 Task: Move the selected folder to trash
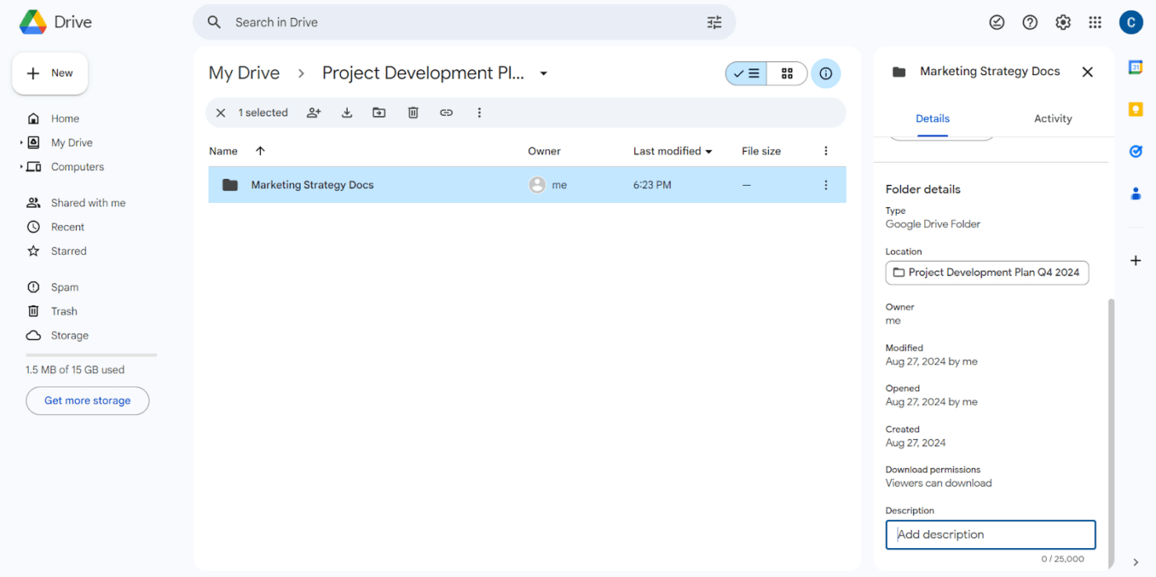(x=413, y=113)
